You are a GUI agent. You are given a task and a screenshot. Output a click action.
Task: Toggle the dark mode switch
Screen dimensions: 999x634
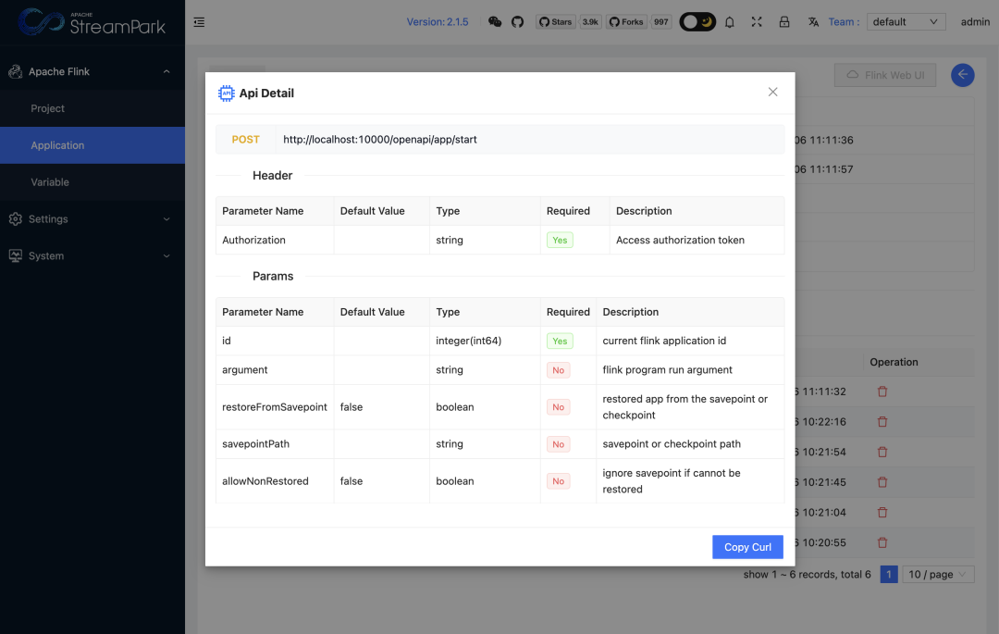pyautogui.click(x=697, y=22)
